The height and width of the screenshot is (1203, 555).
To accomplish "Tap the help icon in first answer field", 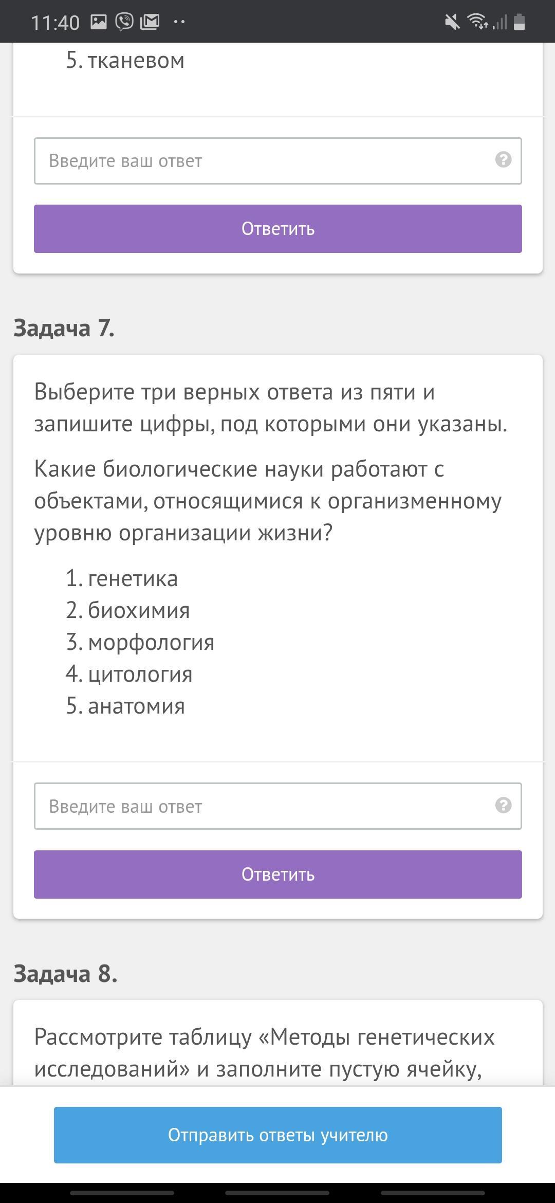I will [503, 160].
